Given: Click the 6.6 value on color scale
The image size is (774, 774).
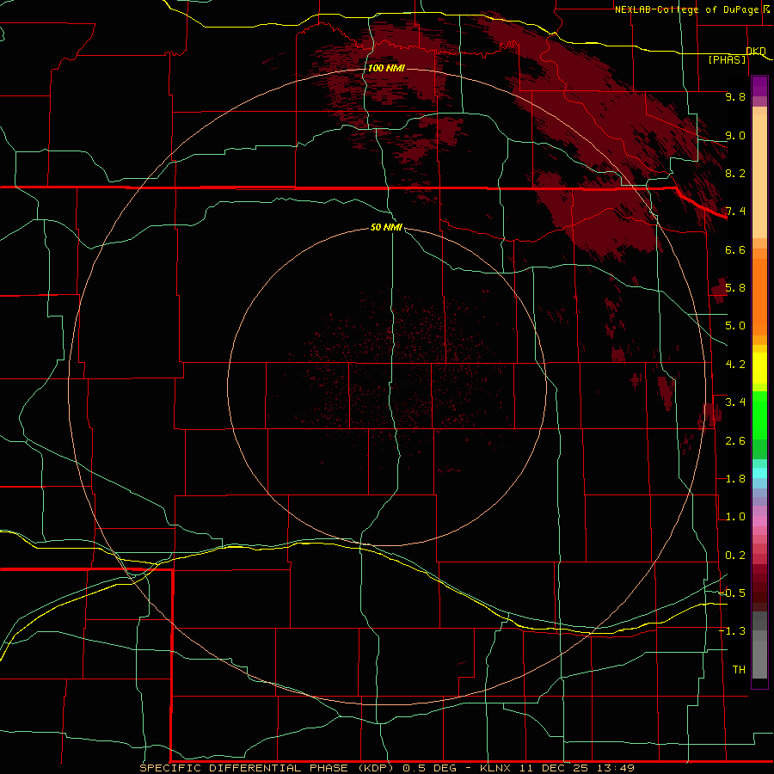Looking at the screenshot, I should point(735,249).
